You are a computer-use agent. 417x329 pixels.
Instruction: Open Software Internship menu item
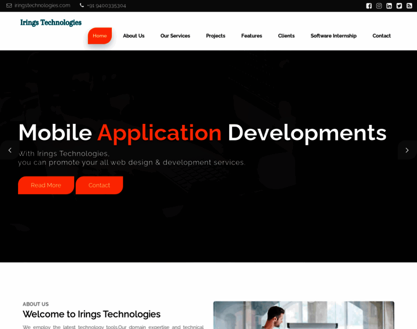pyautogui.click(x=333, y=36)
